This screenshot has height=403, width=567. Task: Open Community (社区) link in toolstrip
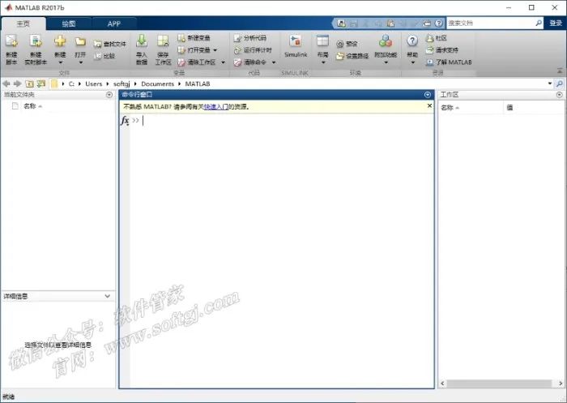pos(436,37)
